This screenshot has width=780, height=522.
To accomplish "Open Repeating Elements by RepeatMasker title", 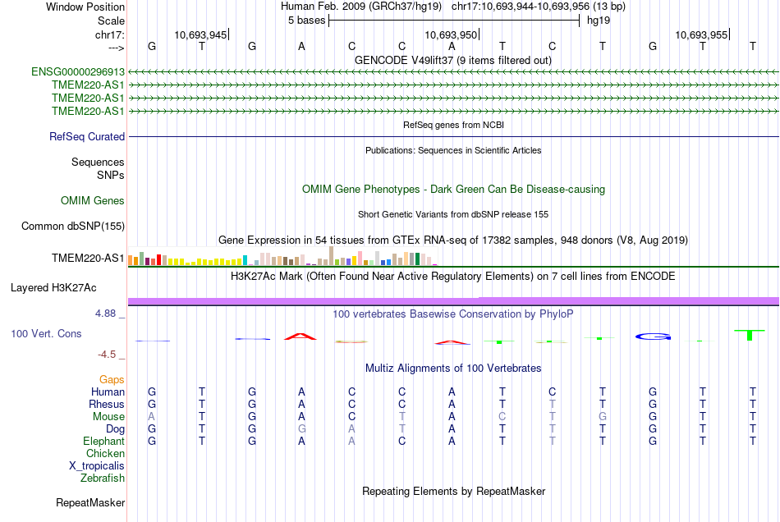I will 453,491.
